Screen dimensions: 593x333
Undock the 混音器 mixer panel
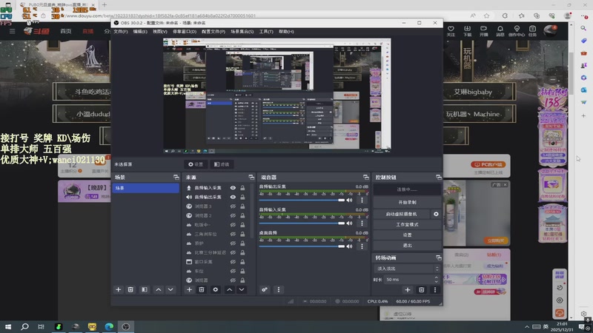coord(365,177)
